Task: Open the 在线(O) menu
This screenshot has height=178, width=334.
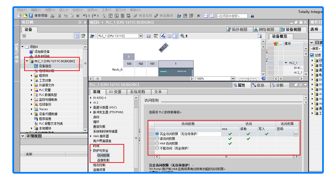Action: (x=78, y=10)
